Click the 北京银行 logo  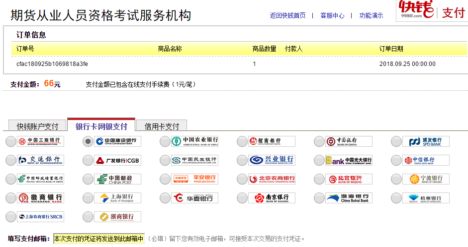(349, 179)
